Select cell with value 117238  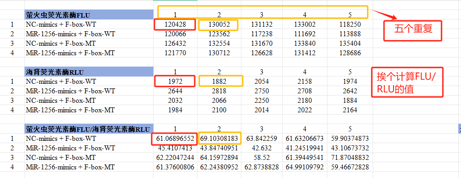click(x=262, y=34)
